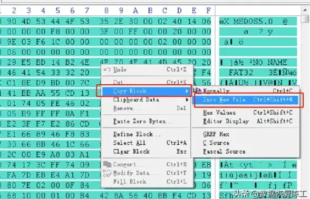Open the Copy Block submenu
This screenshot has width=310, height=199.
pos(146,91)
